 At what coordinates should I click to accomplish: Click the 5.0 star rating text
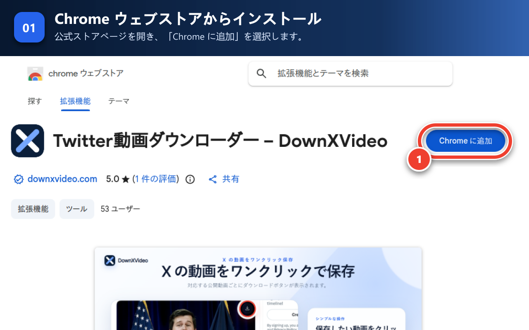pyautogui.click(x=118, y=179)
